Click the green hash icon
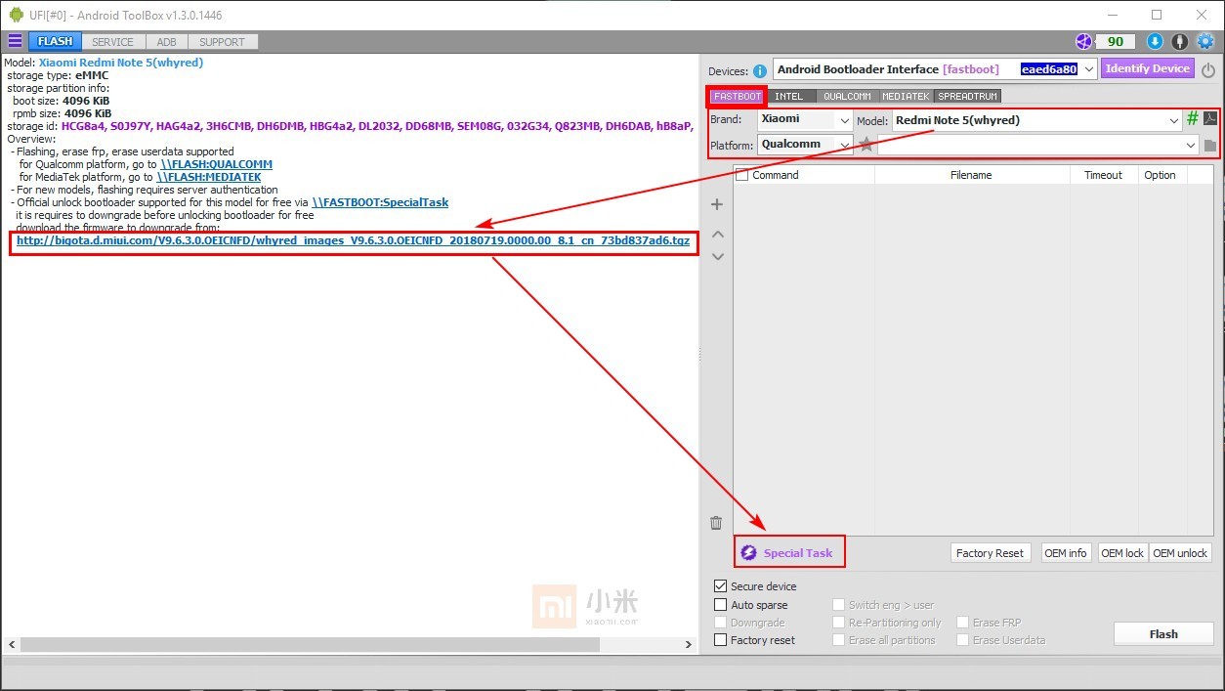This screenshot has width=1225, height=691. tap(1192, 118)
